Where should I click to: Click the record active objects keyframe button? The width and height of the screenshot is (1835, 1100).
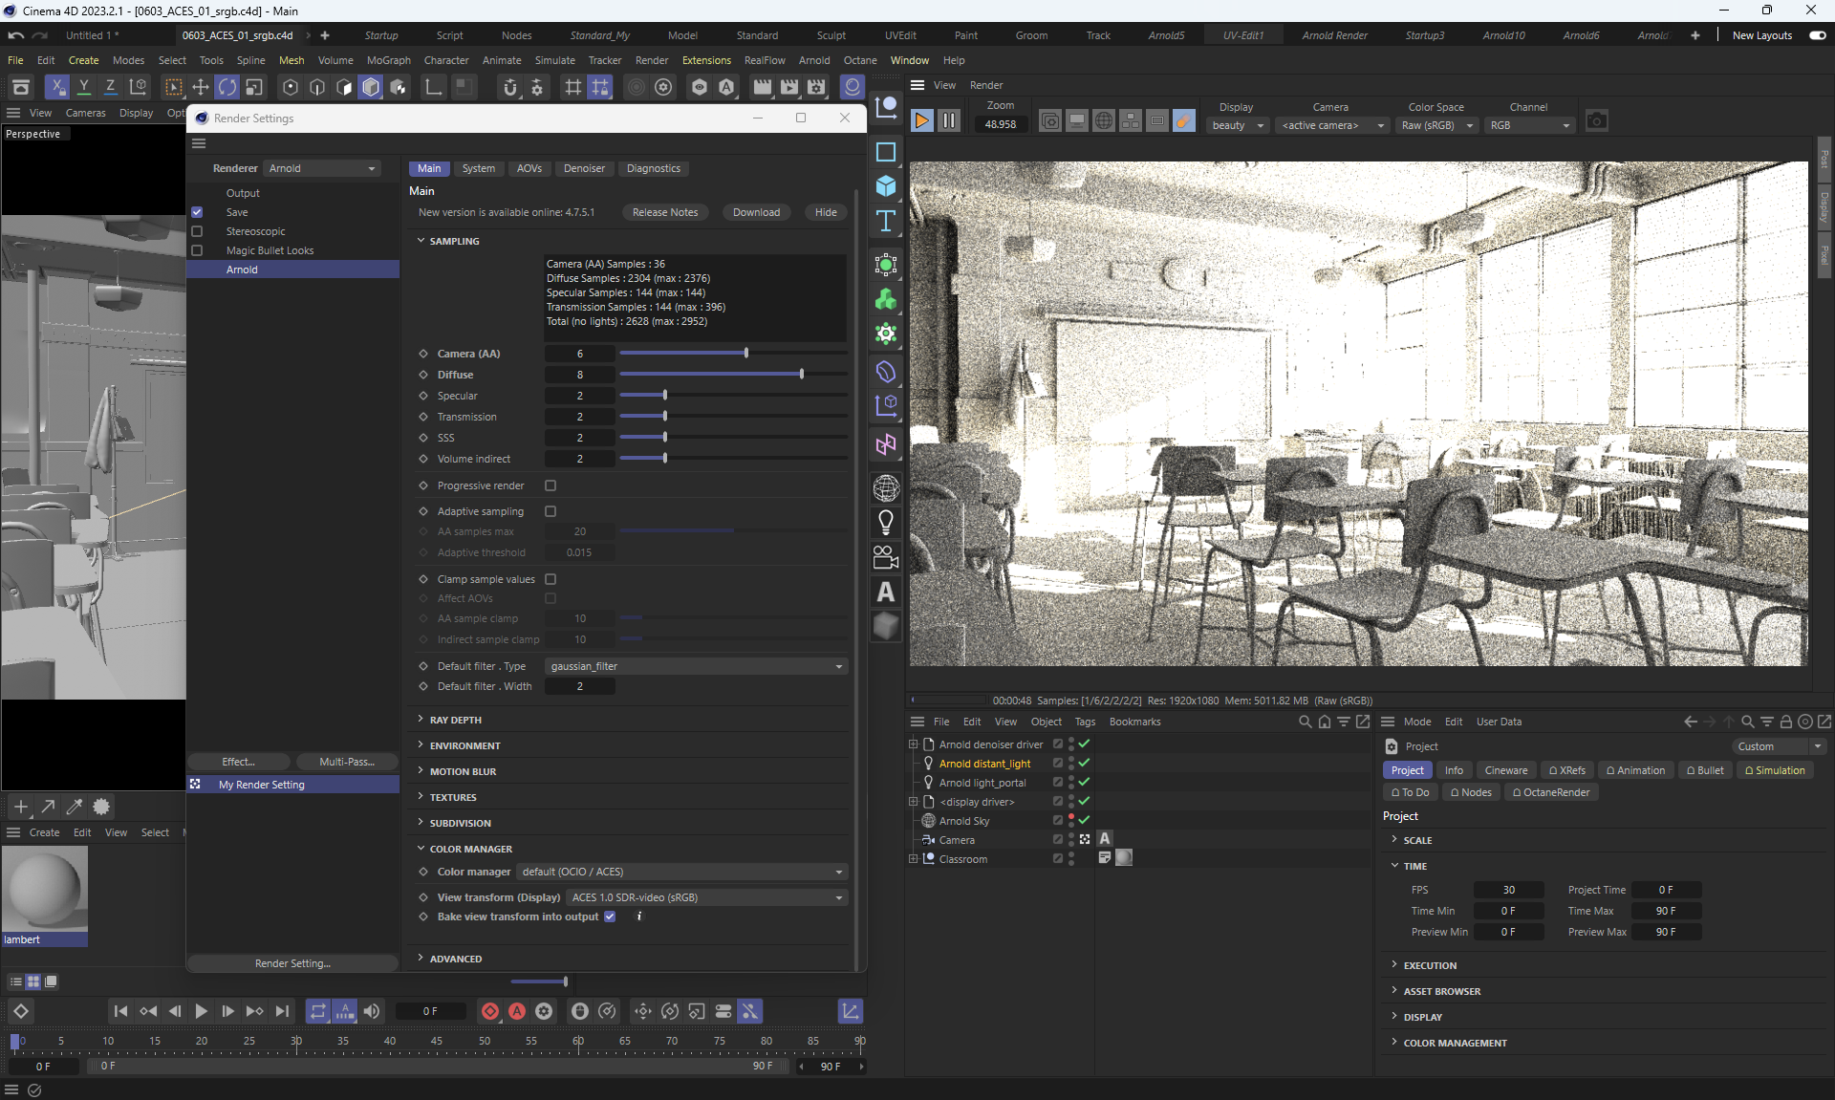(x=490, y=1011)
